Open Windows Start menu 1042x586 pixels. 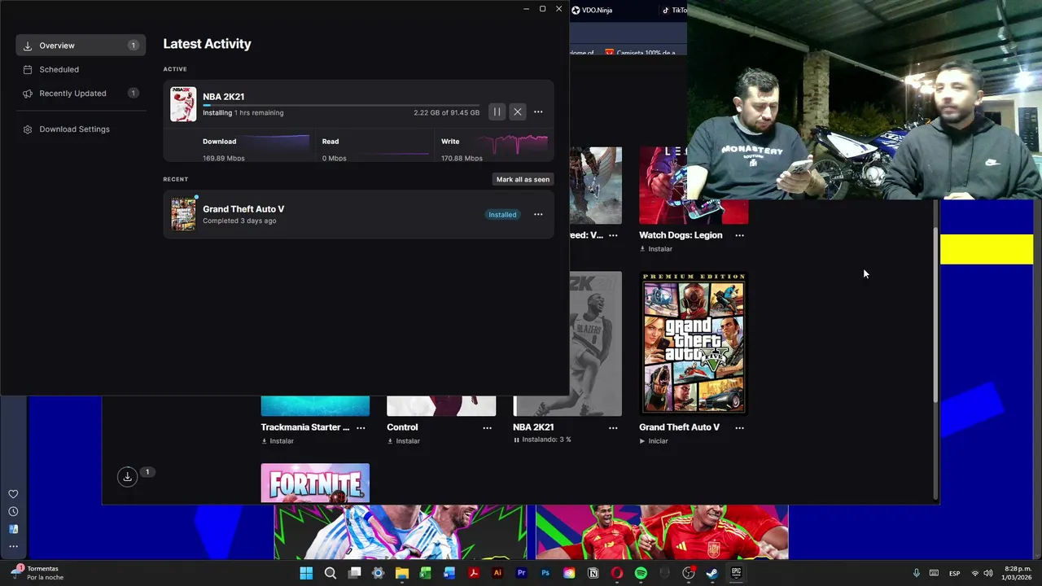tap(306, 573)
